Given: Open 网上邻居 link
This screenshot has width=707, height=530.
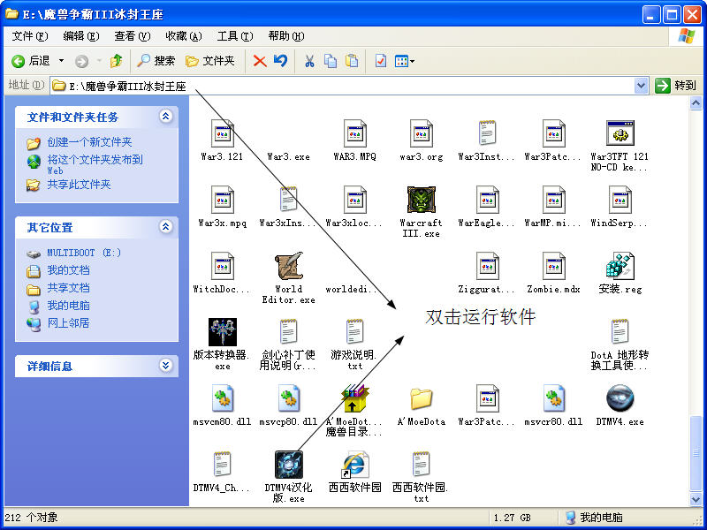Looking at the screenshot, I should tap(69, 323).
